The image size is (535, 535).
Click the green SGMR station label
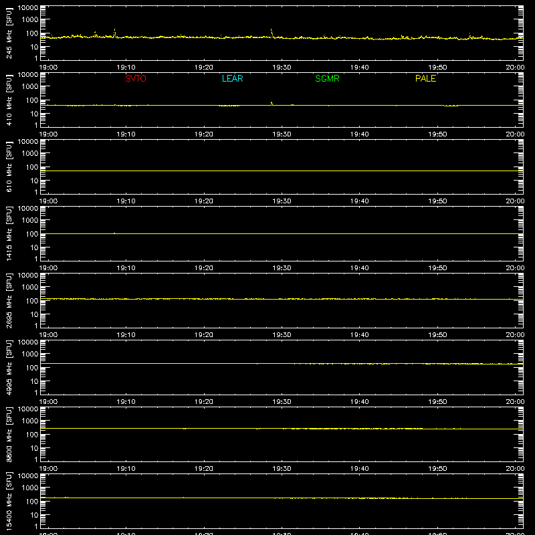[x=327, y=78]
